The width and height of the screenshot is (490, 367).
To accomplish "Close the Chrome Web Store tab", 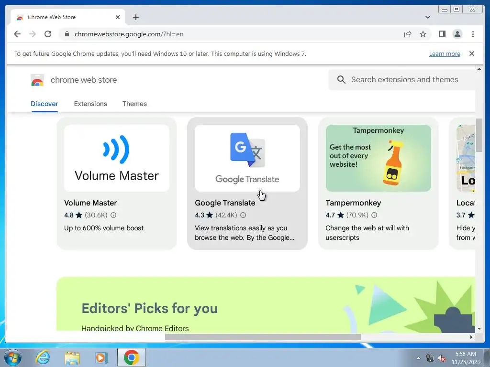I will [x=118, y=17].
